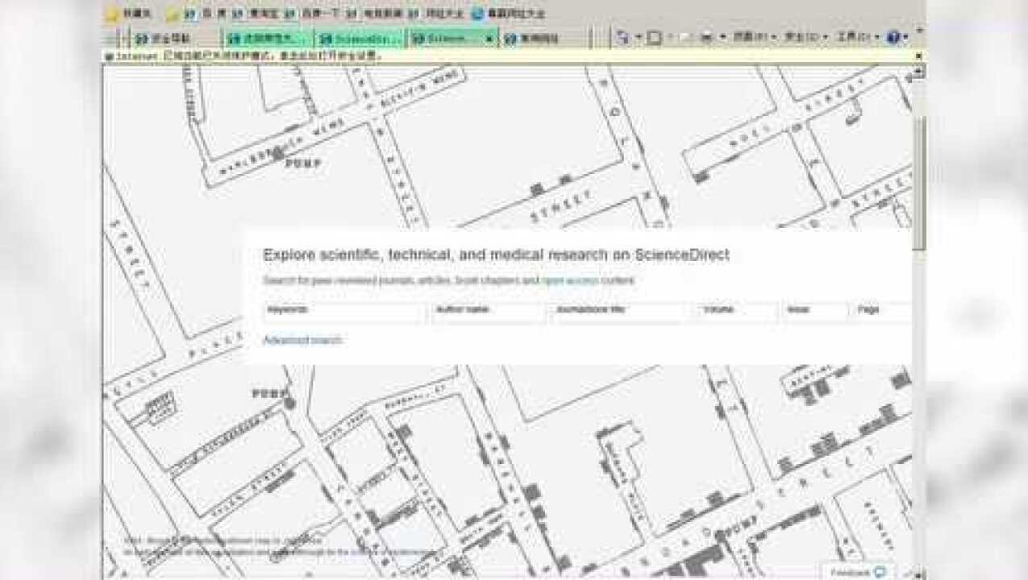Follow the open access link
The height and width of the screenshot is (580, 1028).
(x=569, y=280)
